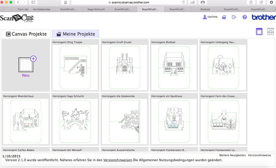
Task: Click the markup pen toolbar icon
Action: [x=192, y=2]
